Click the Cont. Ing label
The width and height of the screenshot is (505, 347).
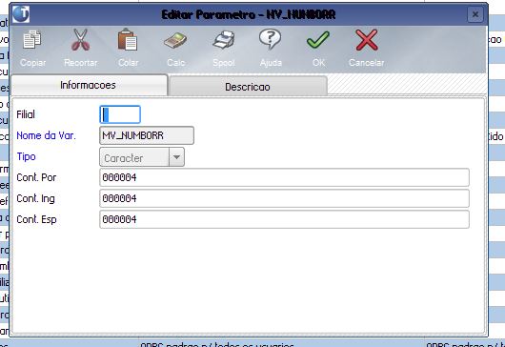coord(35,199)
